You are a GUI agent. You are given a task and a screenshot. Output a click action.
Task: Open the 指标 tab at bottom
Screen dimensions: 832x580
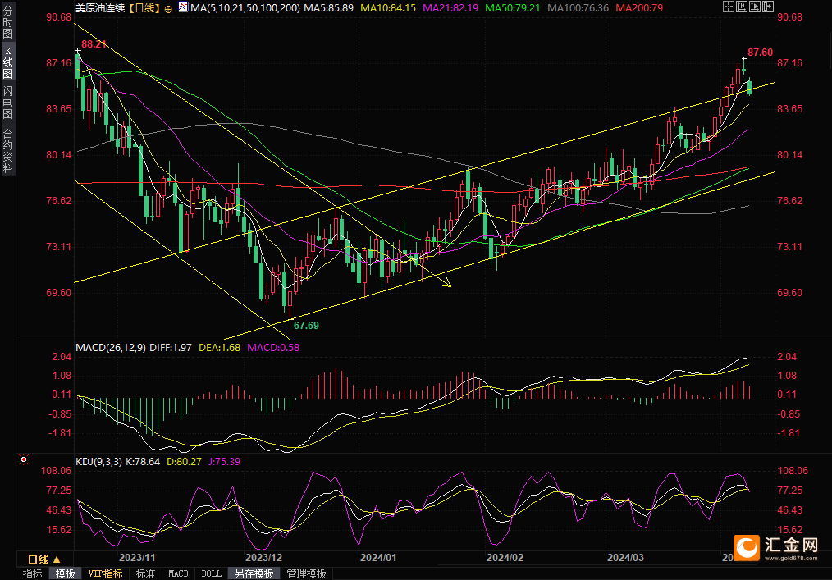point(32,573)
